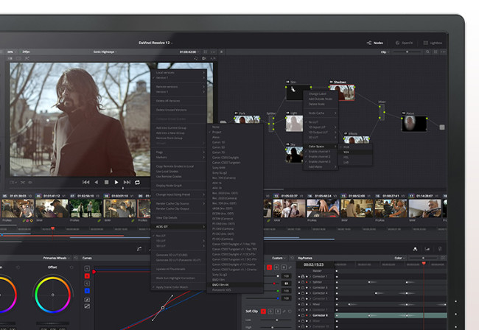
Task: Toggle lock on Splitter keyframe track
Action: click(303, 282)
